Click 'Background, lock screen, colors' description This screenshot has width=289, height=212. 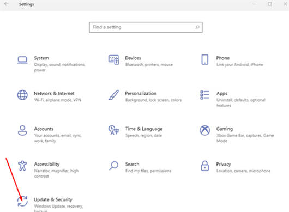tap(154, 100)
